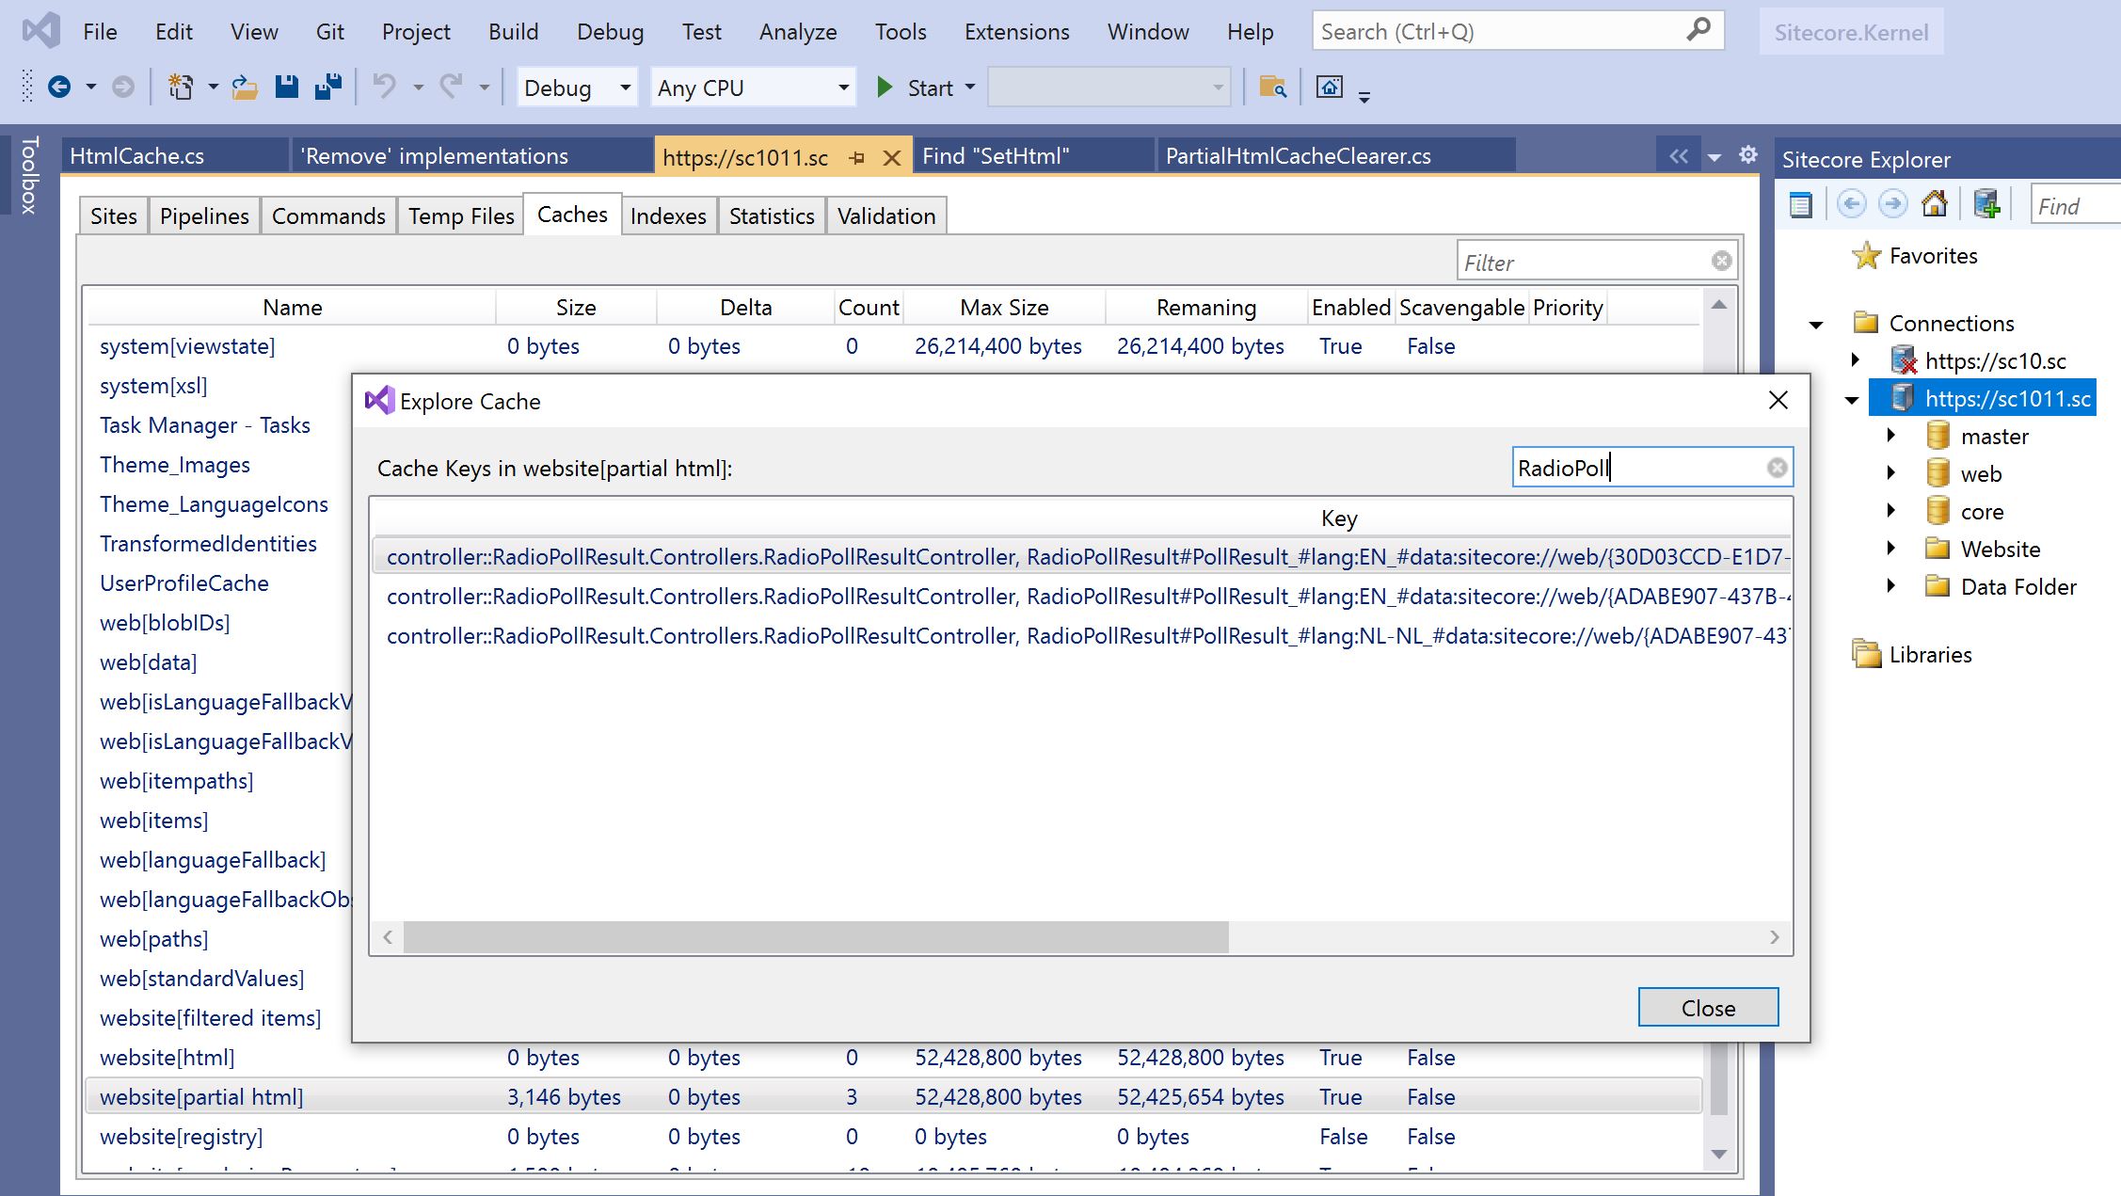
Task: Open the File menu
Action: point(100,31)
